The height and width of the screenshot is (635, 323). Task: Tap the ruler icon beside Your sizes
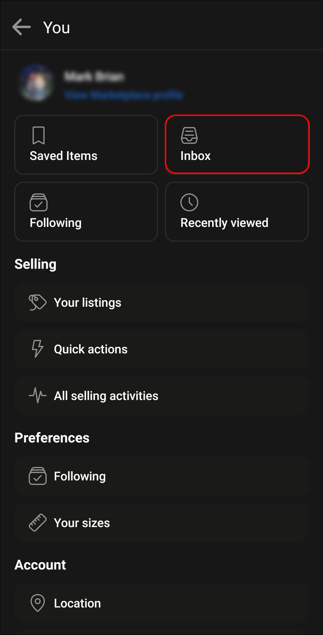click(37, 523)
